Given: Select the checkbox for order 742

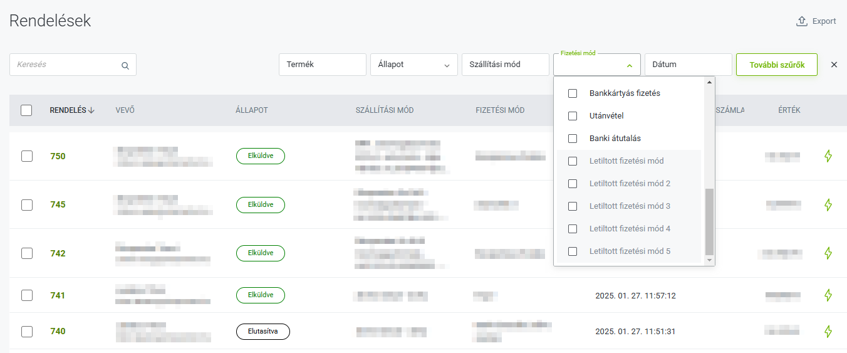Looking at the screenshot, I should 26,253.
